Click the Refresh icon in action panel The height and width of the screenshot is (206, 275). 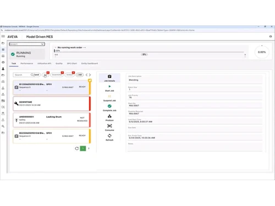click(x=109, y=136)
